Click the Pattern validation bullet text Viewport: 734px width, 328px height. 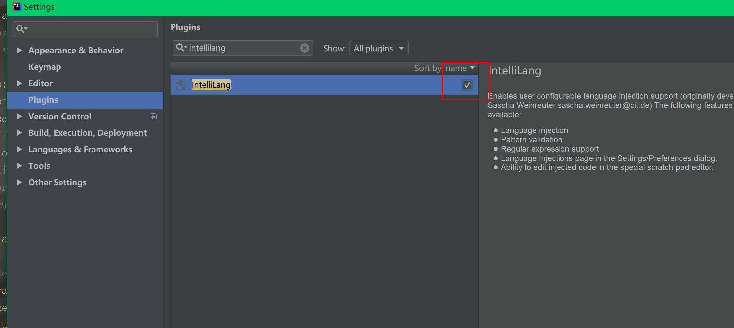tap(531, 140)
